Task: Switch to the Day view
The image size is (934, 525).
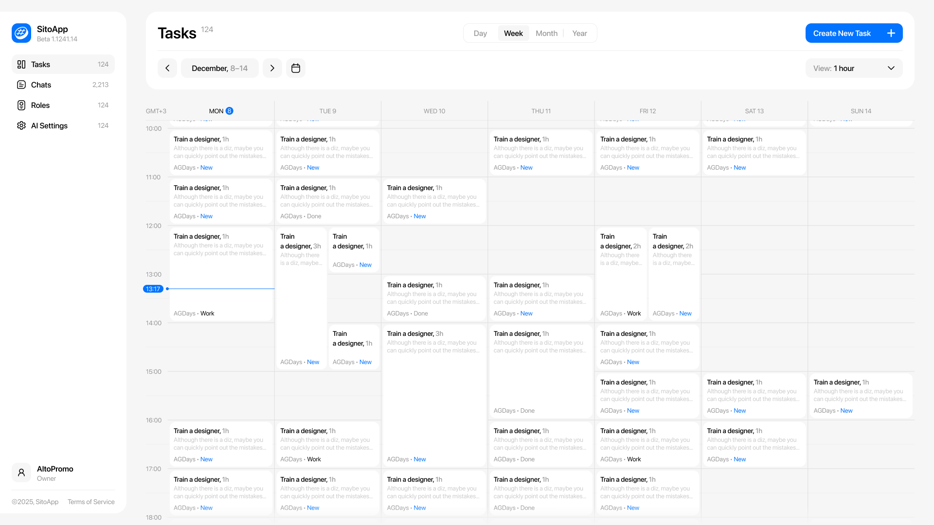Action: click(480, 34)
